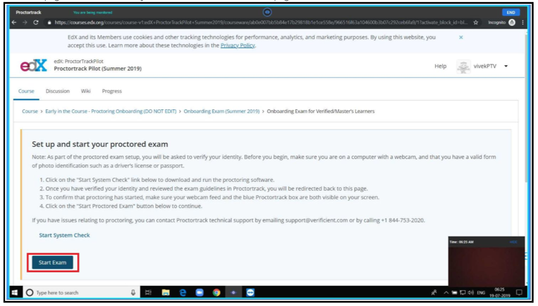This screenshot has height=306, width=538.
Task: Open the Zoom app on the taskbar
Action: [199, 293]
